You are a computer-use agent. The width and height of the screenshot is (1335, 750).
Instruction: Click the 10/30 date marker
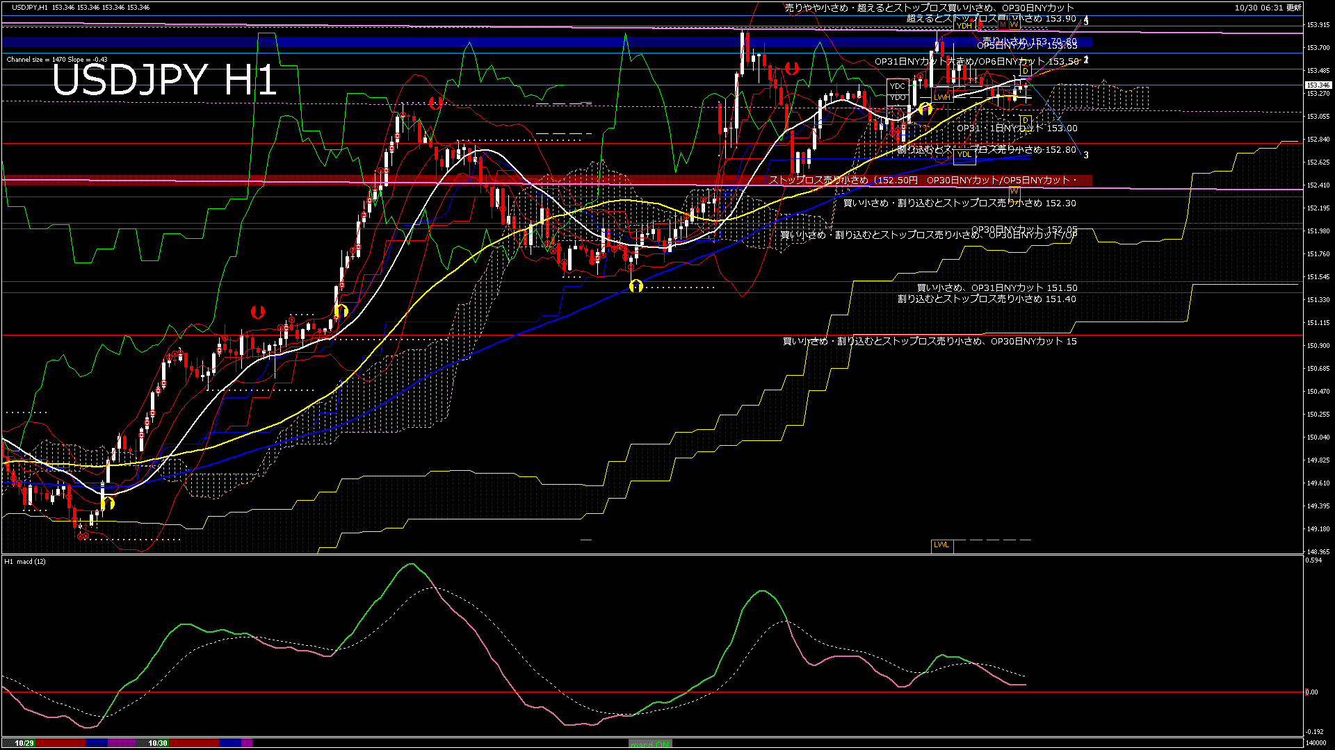(x=158, y=743)
